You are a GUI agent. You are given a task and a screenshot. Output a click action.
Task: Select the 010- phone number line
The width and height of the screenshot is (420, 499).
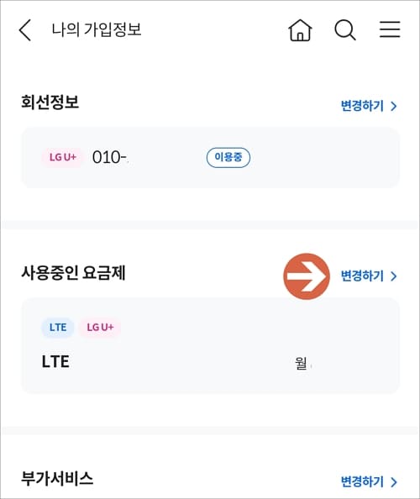(110, 157)
